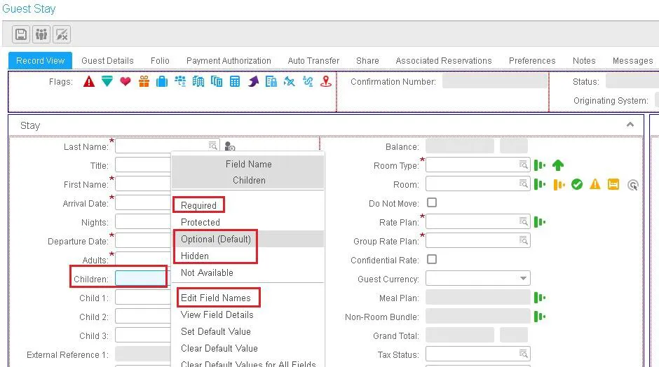Open the Notes tab
The image size is (659, 367).
pyautogui.click(x=584, y=60)
